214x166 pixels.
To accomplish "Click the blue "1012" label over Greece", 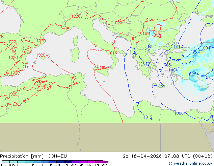I will [145, 64].
